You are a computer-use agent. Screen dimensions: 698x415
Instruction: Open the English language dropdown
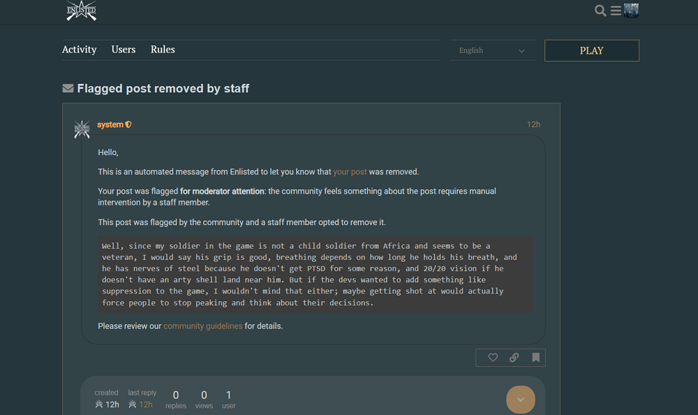(492, 50)
